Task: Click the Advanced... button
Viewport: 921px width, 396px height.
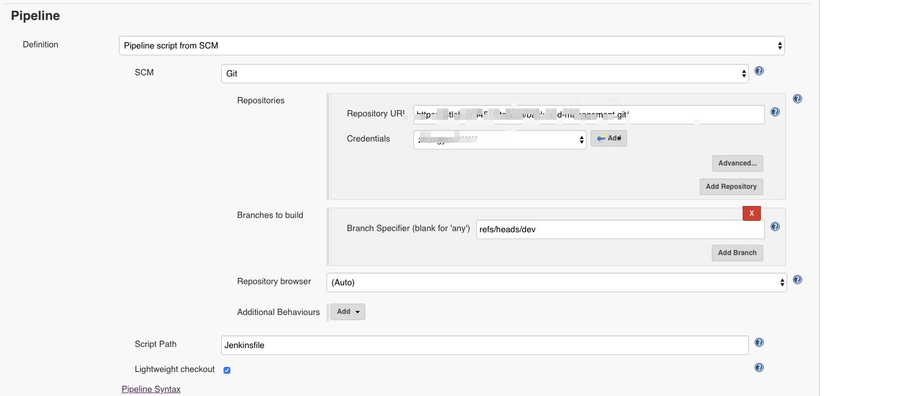Action: point(737,163)
